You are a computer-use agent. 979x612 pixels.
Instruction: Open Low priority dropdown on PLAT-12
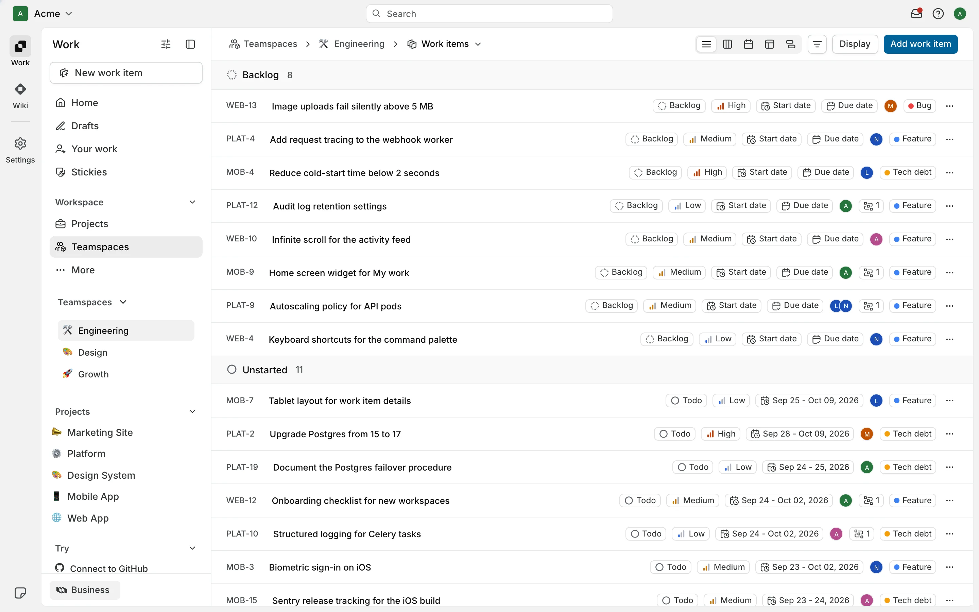687,206
